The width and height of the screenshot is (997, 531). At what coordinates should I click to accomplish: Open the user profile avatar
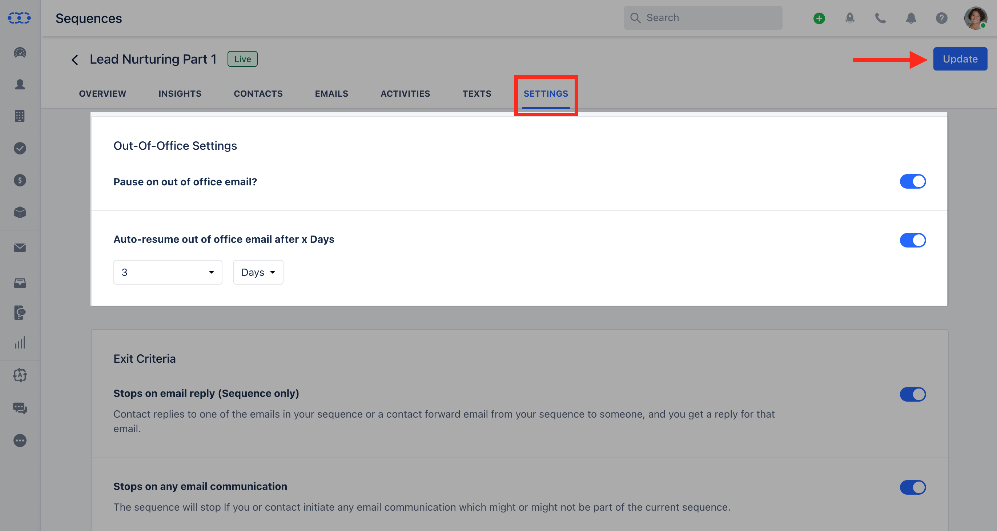pos(975,18)
